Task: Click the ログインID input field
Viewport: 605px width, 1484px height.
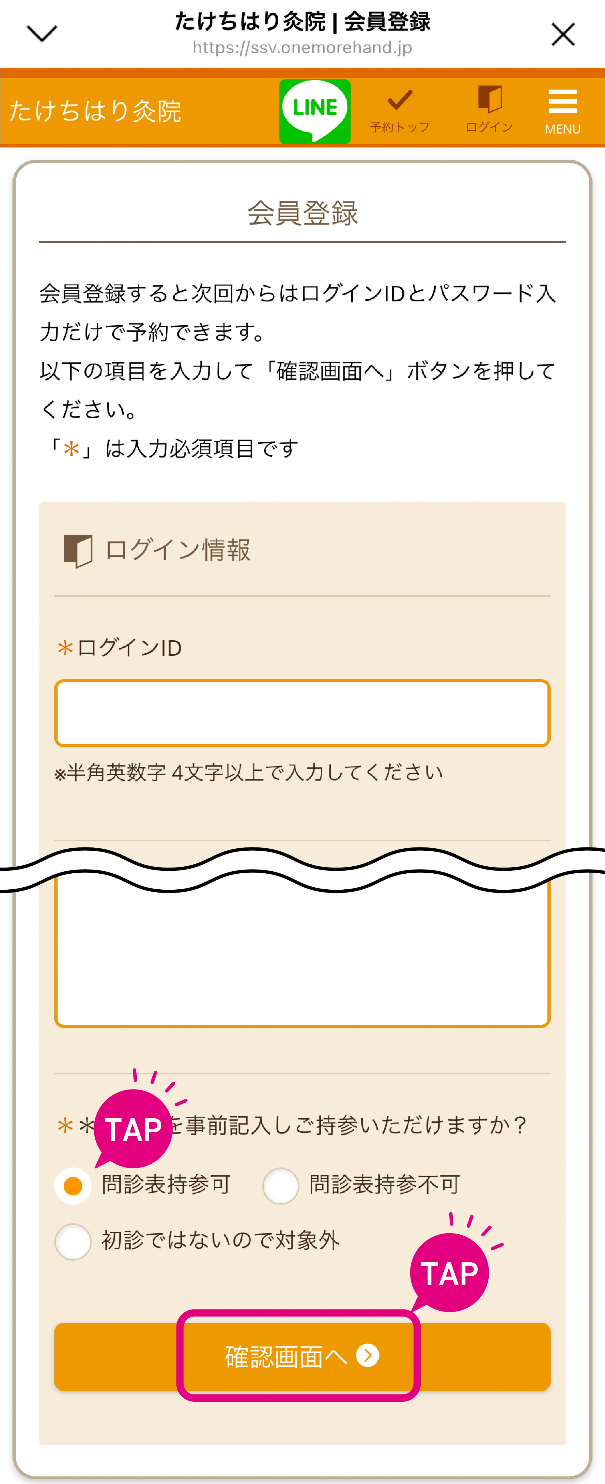Action: (x=302, y=713)
